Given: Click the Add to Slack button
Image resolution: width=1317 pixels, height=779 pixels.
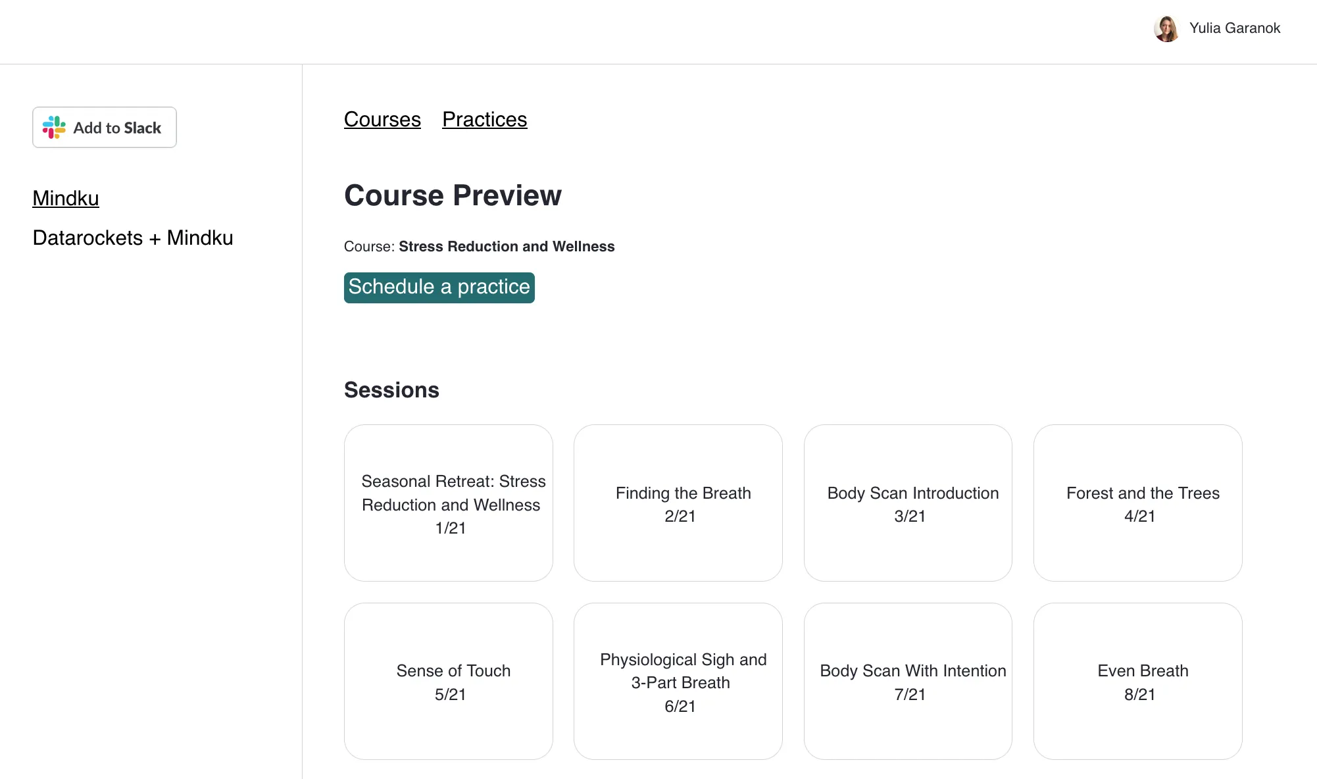Looking at the screenshot, I should [x=104, y=127].
